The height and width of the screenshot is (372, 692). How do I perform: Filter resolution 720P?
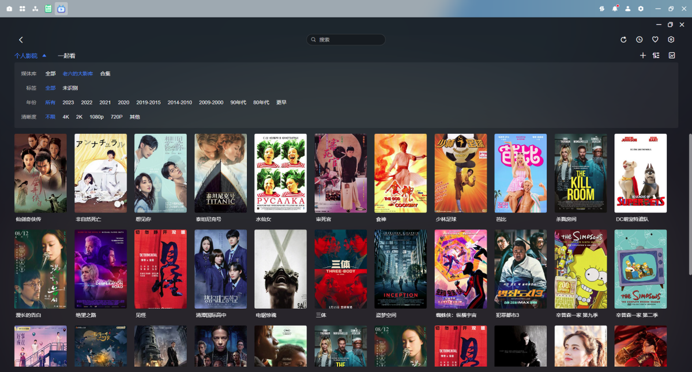pyautogui.click(x=116, y=117)
